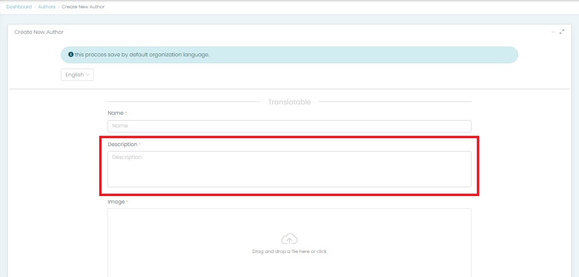The height and width of the screenshot is (277, 579).
Task: Click the cloud upload icon
Action: [289, 239]
